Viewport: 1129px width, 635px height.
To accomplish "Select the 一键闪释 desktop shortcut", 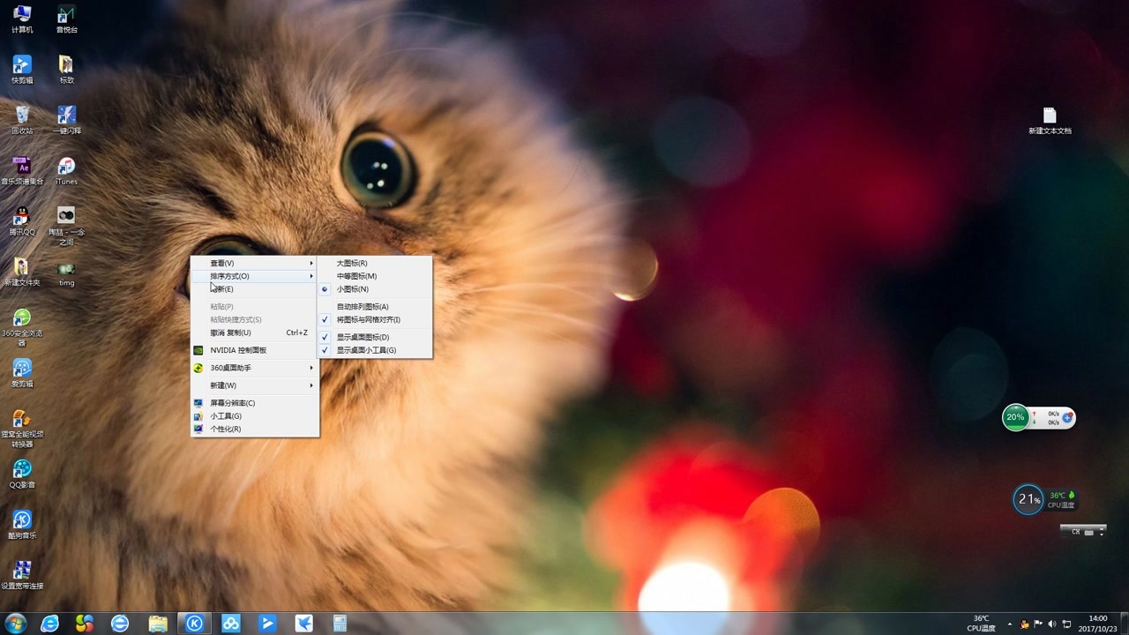I will (66, 120).
